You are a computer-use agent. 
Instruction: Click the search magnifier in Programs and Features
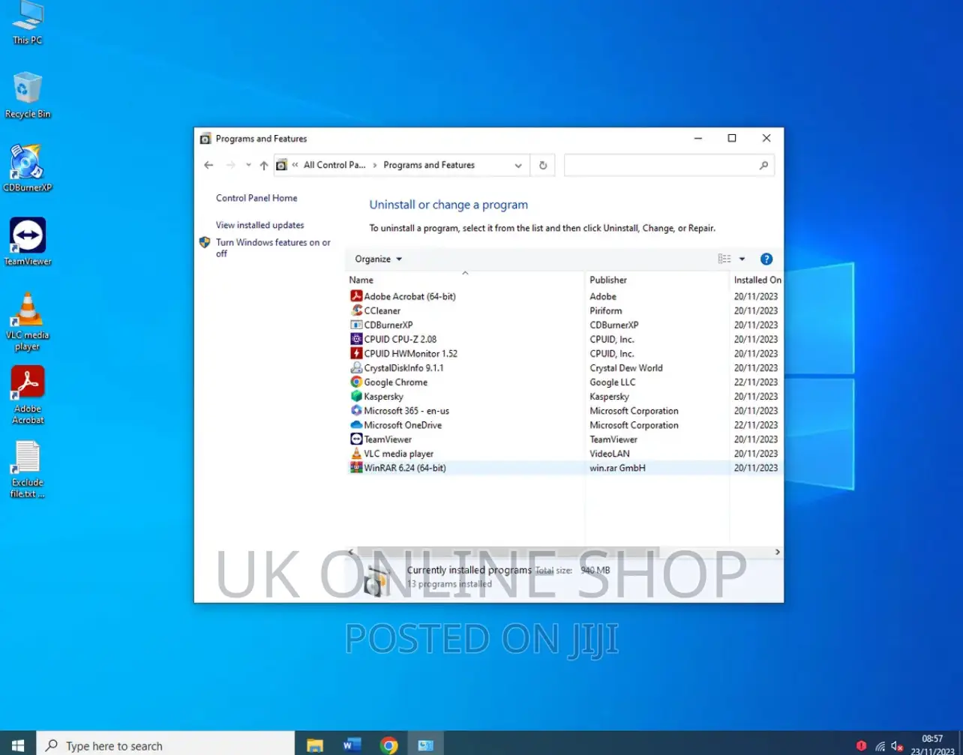[x=763, y=165]
